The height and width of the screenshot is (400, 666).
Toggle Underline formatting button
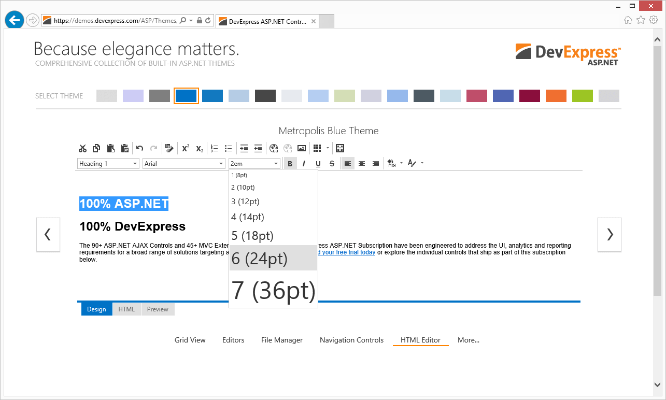318,164
